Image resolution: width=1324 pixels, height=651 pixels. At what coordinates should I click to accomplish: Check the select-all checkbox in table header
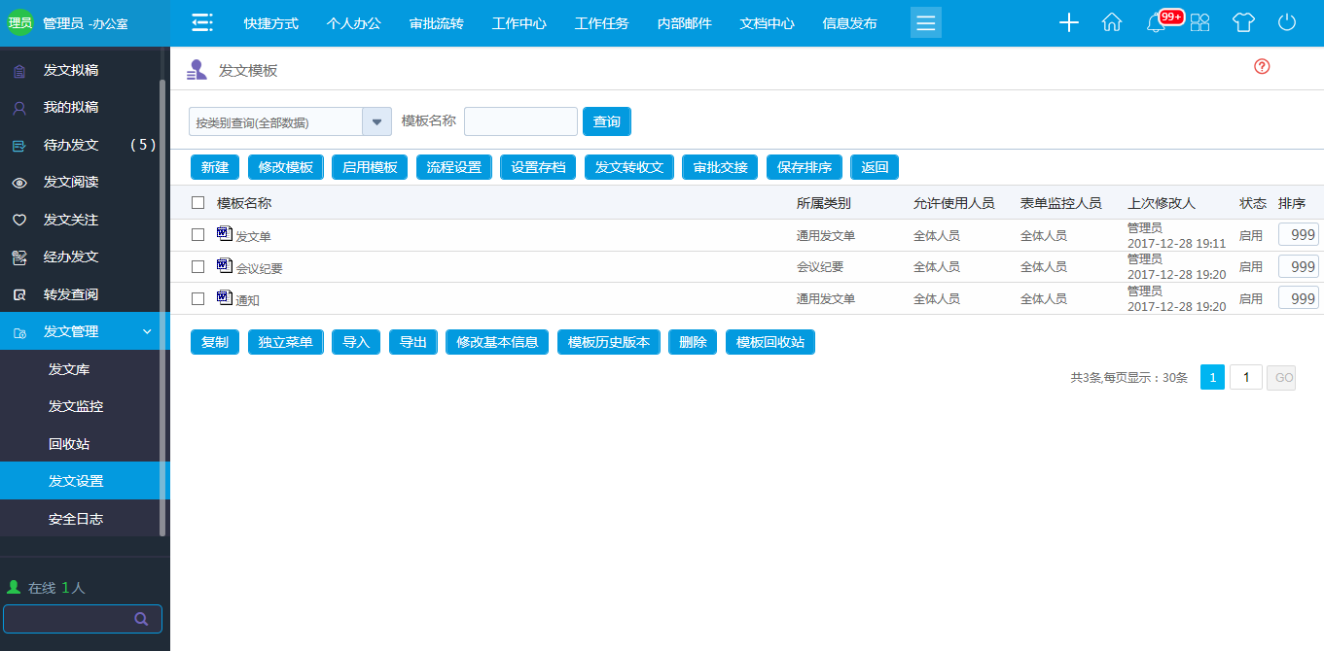tap(197, 202)
